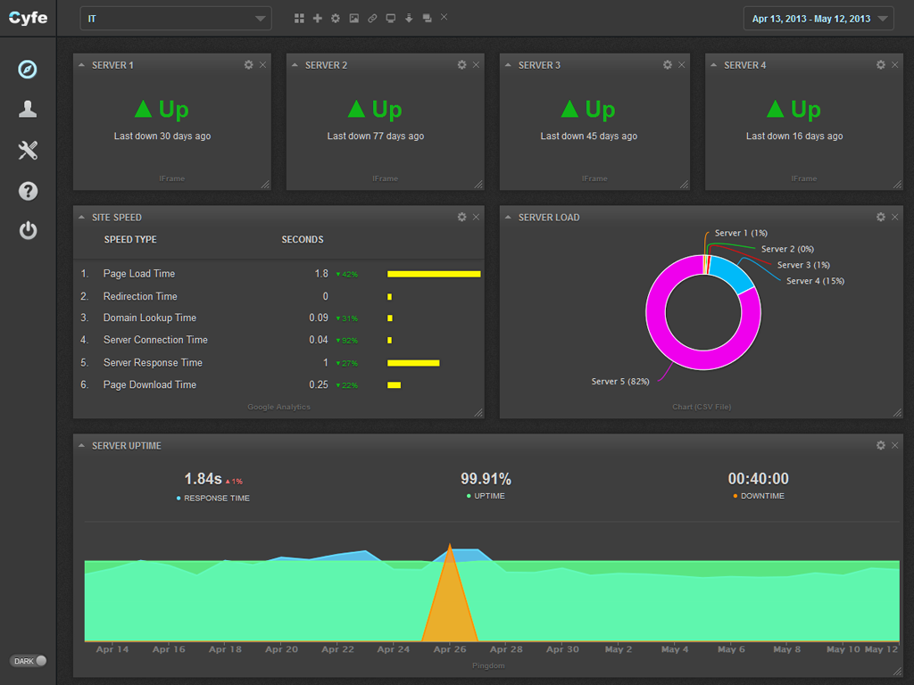Toggle the DARK theme switch

click(29, 661)
